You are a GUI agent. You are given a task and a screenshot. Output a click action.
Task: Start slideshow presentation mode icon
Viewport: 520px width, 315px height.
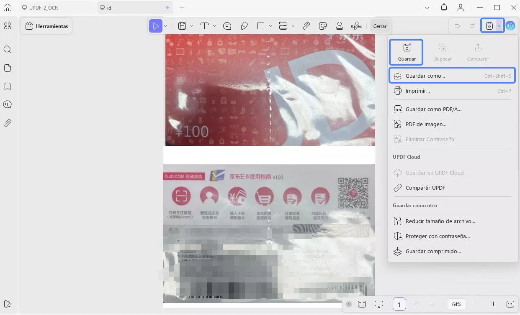coord(379,304)
